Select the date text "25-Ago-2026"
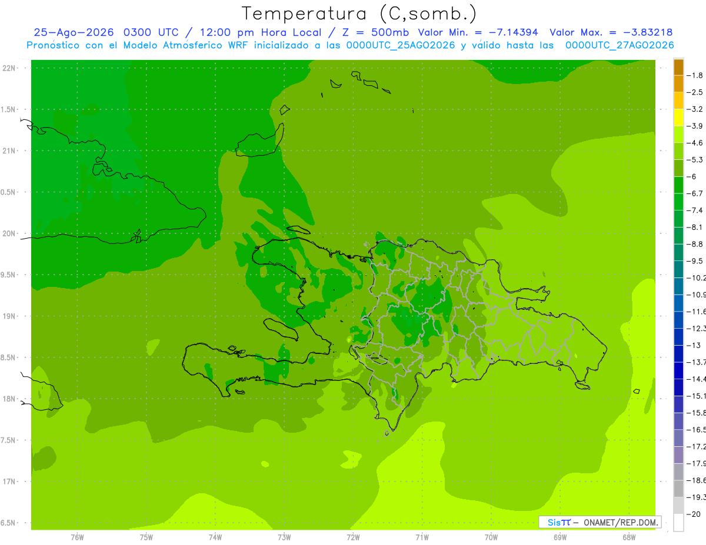 pyautogui.click(x=74, y=32)
